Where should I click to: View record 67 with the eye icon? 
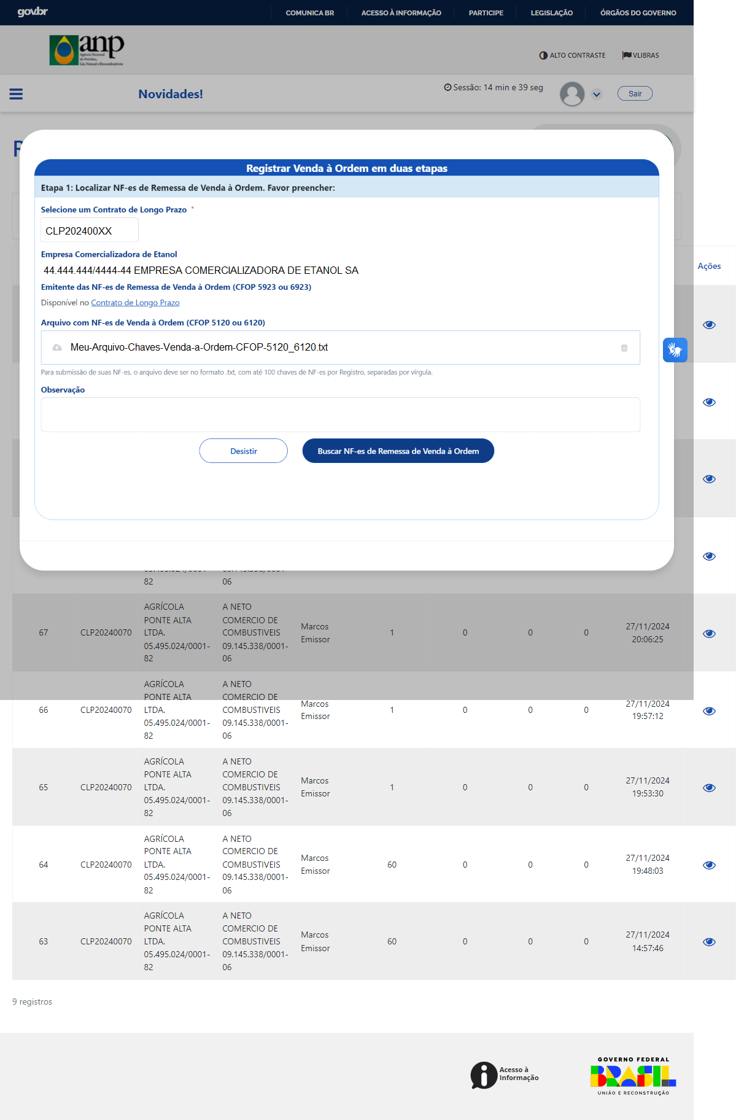click(709, 633)
